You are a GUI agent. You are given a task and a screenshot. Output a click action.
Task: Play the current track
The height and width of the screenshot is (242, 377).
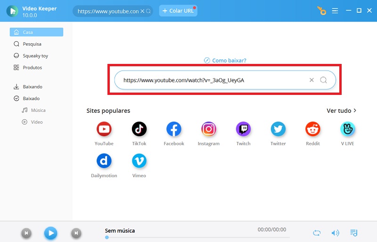point(51,233)
